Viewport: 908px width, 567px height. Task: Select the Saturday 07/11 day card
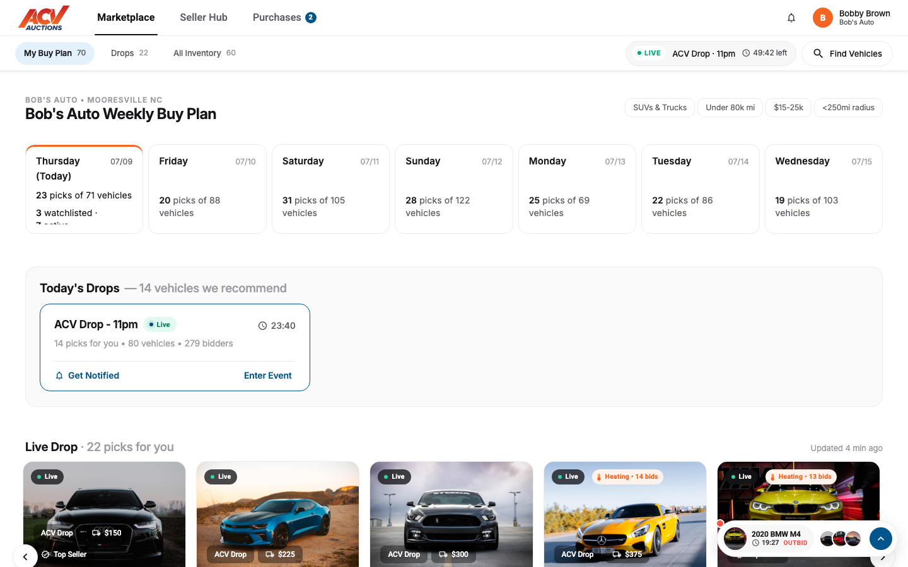coord(330,189)
